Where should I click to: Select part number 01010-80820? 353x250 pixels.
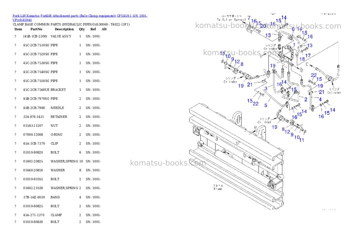[x=33, y=152]
